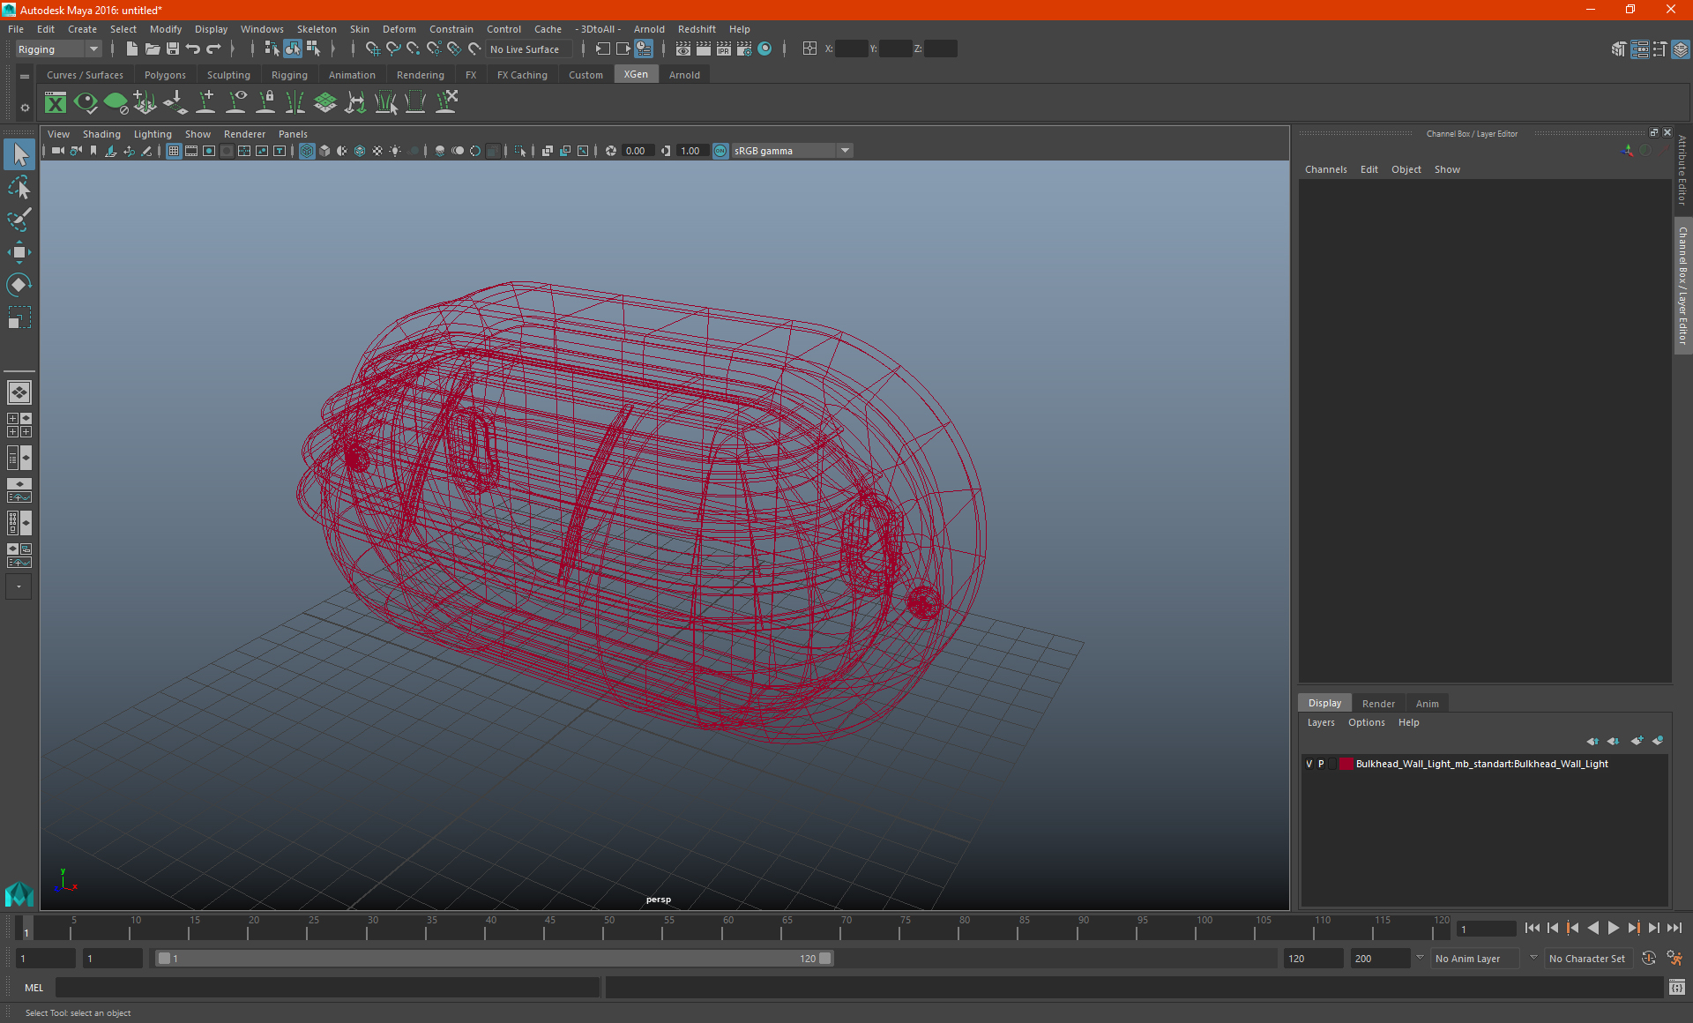Toggle visibility V of Bulkhead_Wall_Light layer
This screenshot has width=1693, height=1023.
tap(1309, 765)
